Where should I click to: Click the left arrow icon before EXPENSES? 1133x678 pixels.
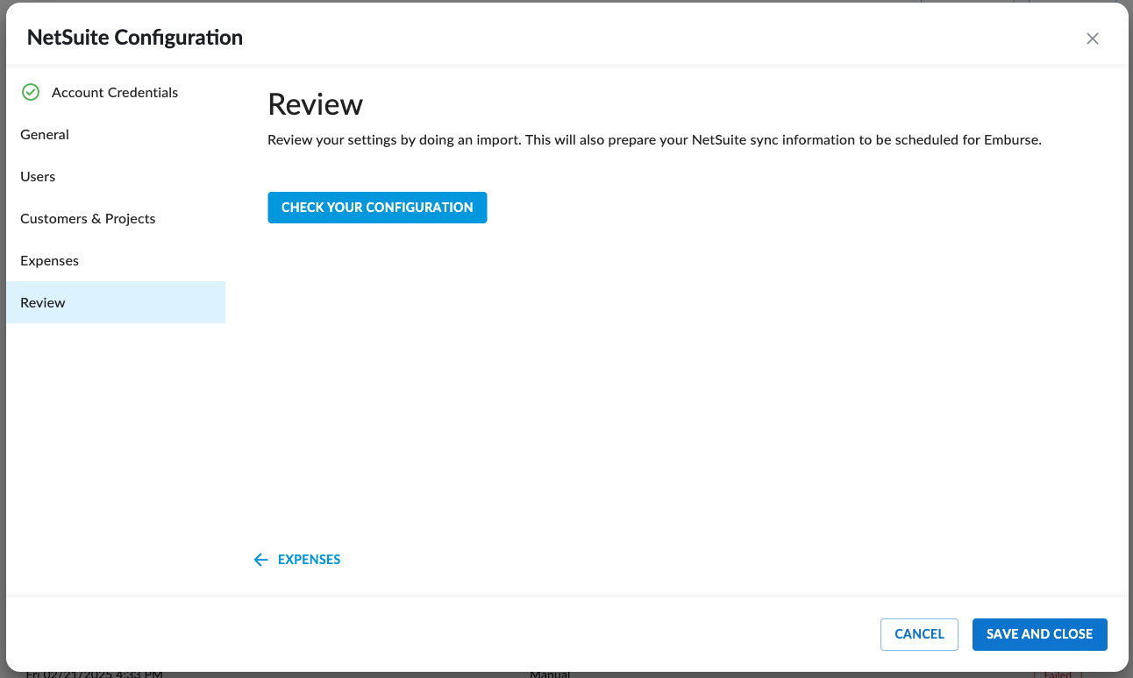pyautogui.click(x=260, y=560)
